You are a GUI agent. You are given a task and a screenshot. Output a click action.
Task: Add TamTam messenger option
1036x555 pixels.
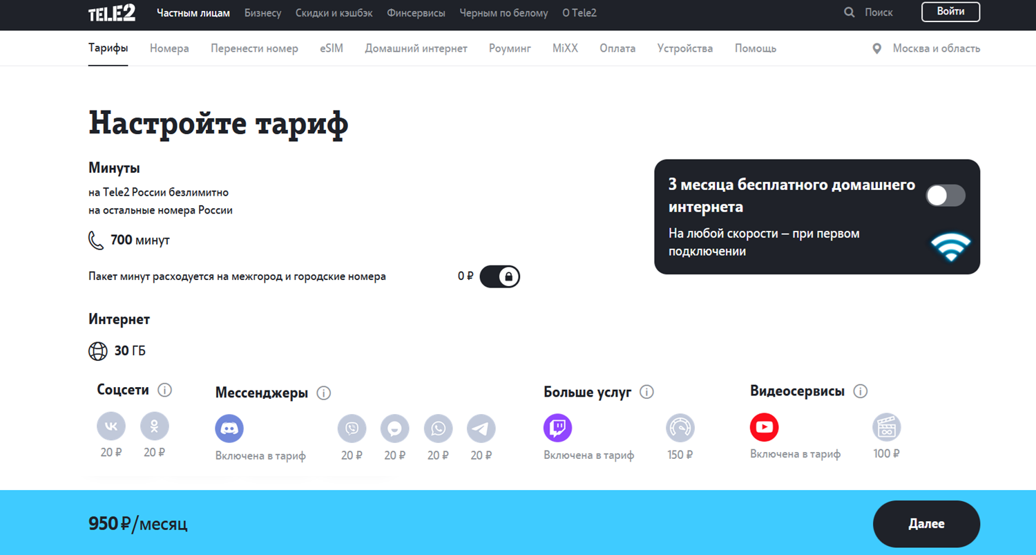(395, 429)
